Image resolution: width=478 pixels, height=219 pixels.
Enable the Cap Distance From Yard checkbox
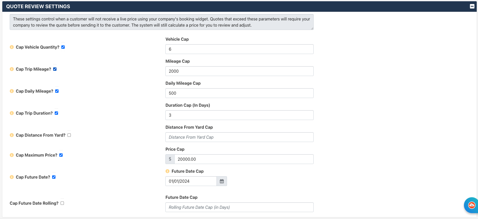[69, 135]
